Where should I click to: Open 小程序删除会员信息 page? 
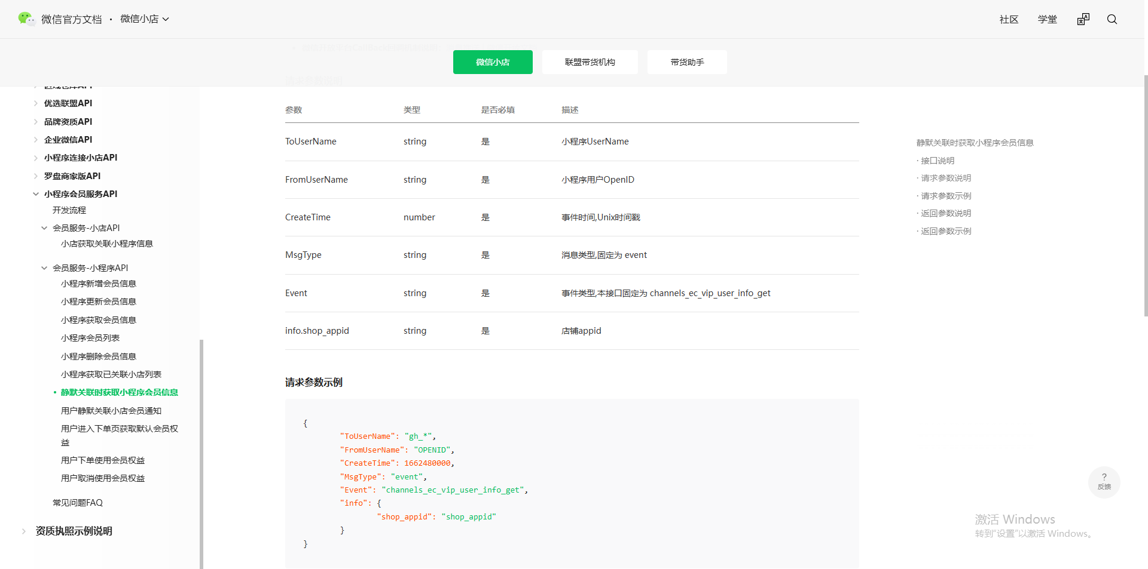[99, 356]
